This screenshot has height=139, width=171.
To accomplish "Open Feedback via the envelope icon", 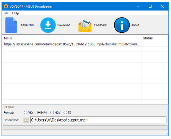I will pyautogui.click(x=85, y=26).
